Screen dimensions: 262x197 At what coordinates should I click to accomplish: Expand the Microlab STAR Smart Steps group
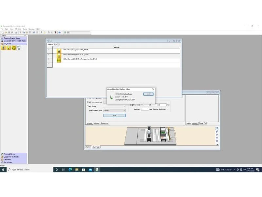(14, 41)
